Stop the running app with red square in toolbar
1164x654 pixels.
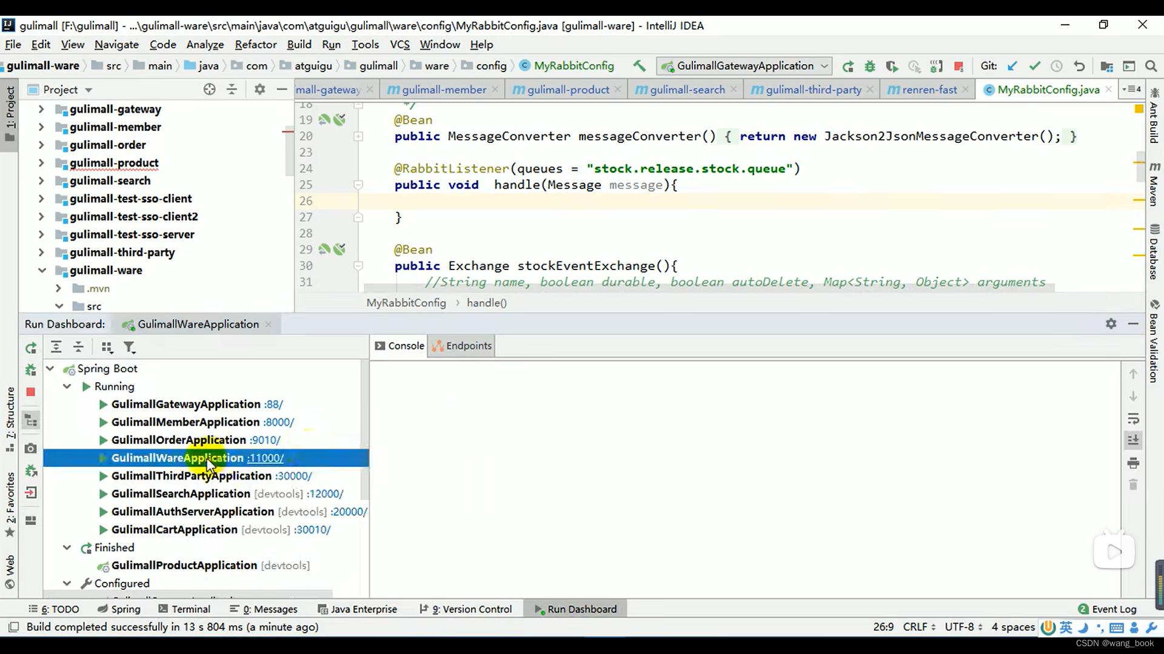tap(958, 66)
